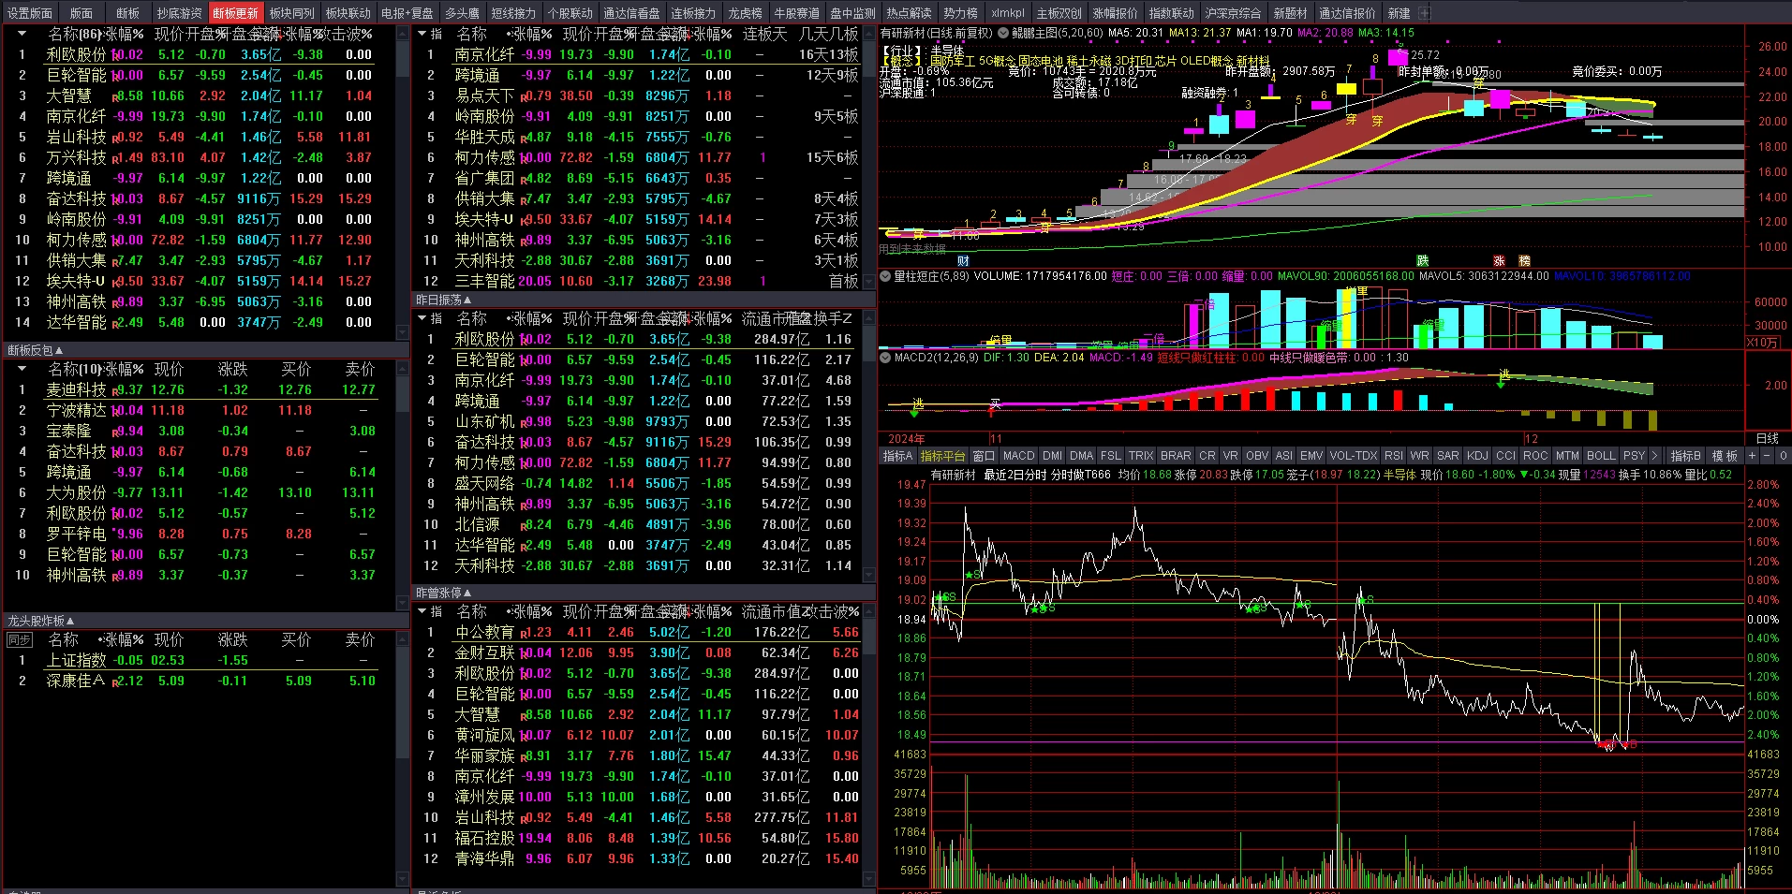1792x894 pixels.
Task: Select 大智慧 row in top-left list
Action: point(198,95)
